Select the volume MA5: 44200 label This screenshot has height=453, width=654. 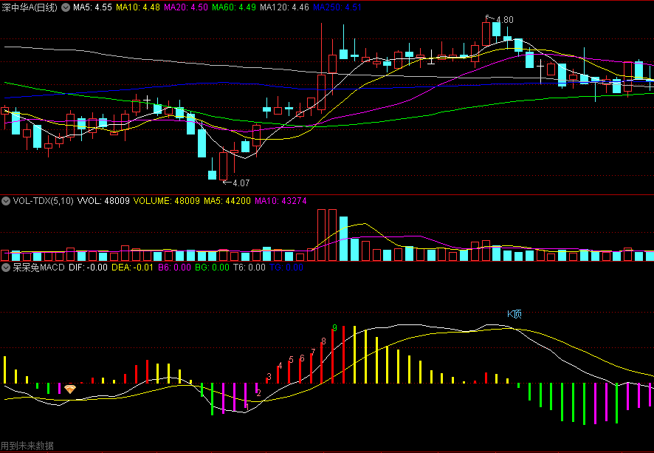(227, 201)
